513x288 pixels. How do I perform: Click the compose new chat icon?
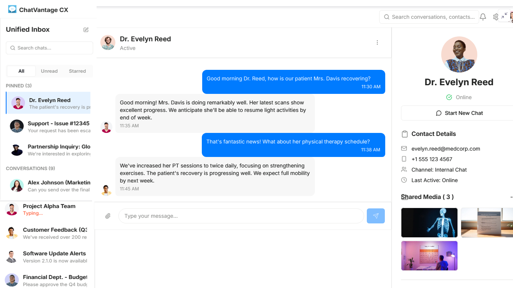[x=86, y=30]
